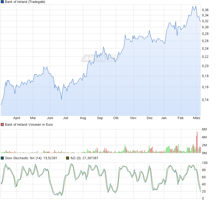This screenshot has width=216, height=202.
Task: Click the 60 stochastic axis label
Action: pyautogui.click(x=204, y=177)
